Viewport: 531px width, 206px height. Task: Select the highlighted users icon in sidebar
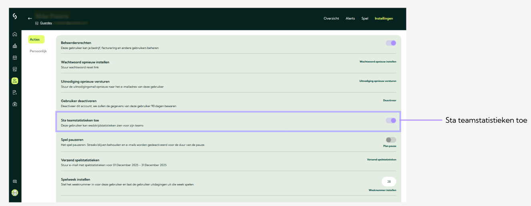tap(15, 81)
